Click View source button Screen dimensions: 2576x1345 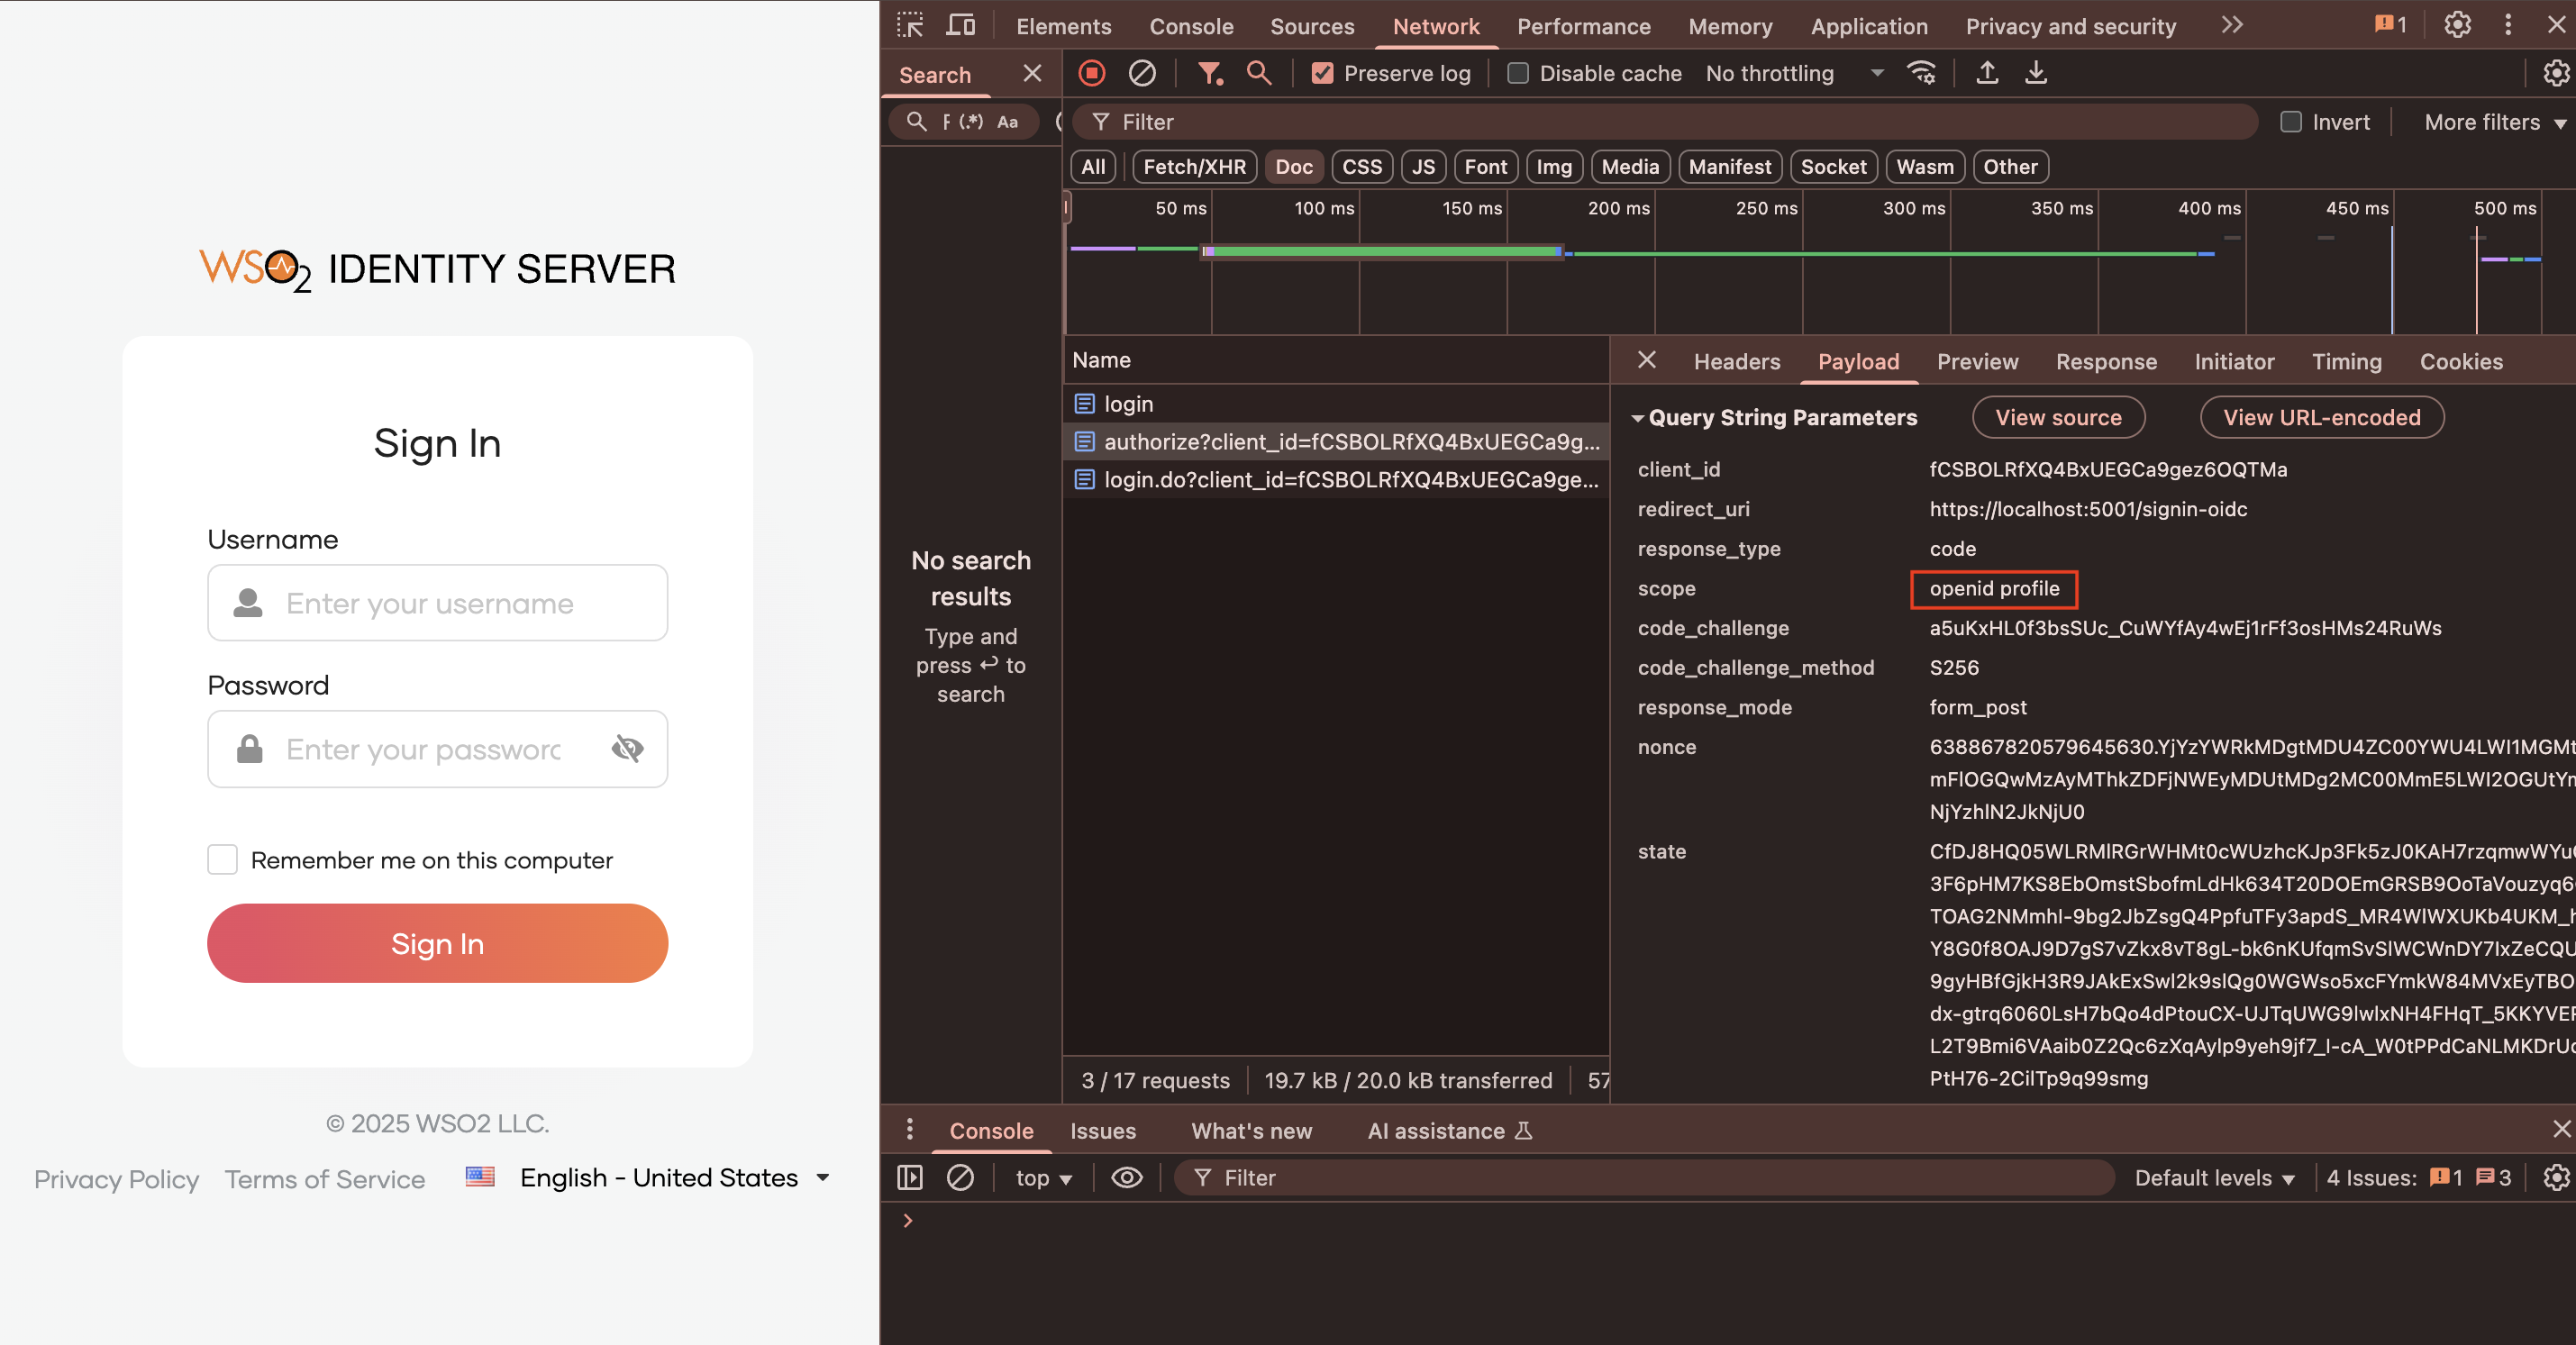point(2058,418)
